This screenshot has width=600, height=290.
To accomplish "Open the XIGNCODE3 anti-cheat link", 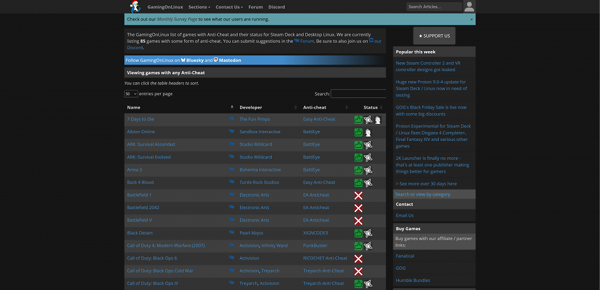I will point(315,232).
